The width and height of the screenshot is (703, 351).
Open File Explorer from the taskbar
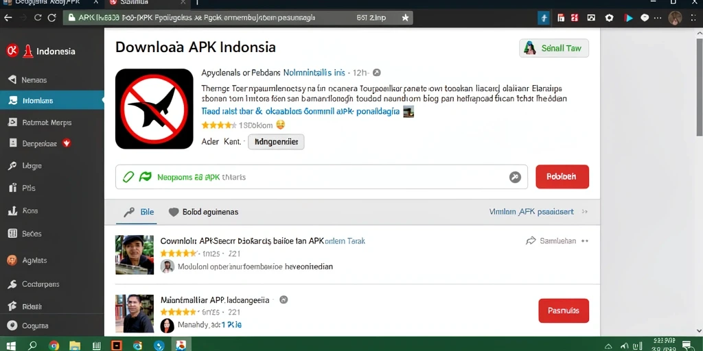point(75,346)
